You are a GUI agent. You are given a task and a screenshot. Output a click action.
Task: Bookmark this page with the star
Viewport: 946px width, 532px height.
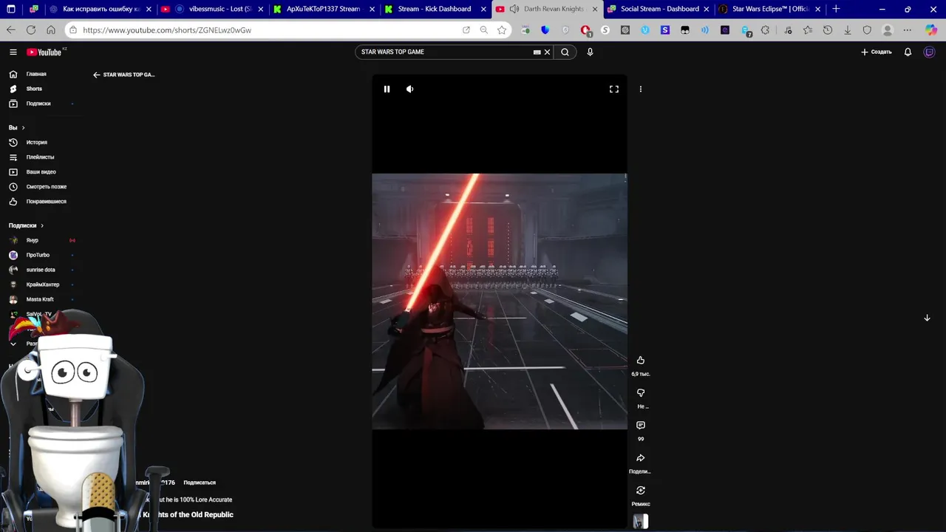(502, 30)
